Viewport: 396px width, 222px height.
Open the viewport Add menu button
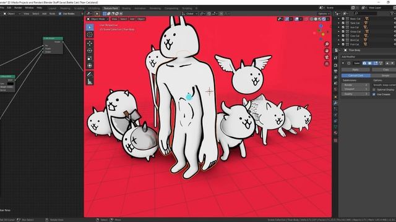pos(132,19)
